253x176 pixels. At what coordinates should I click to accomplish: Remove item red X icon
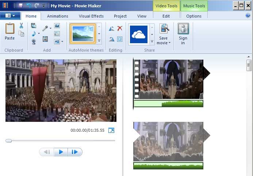click(x=119, y=29)
